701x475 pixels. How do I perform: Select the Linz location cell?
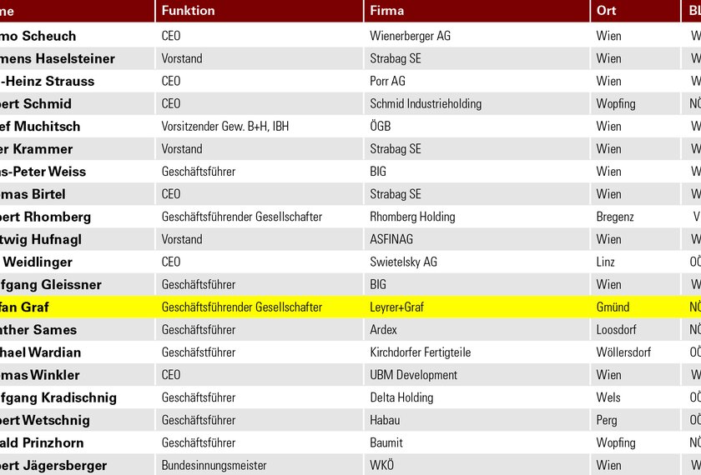[x=607, y=262]
